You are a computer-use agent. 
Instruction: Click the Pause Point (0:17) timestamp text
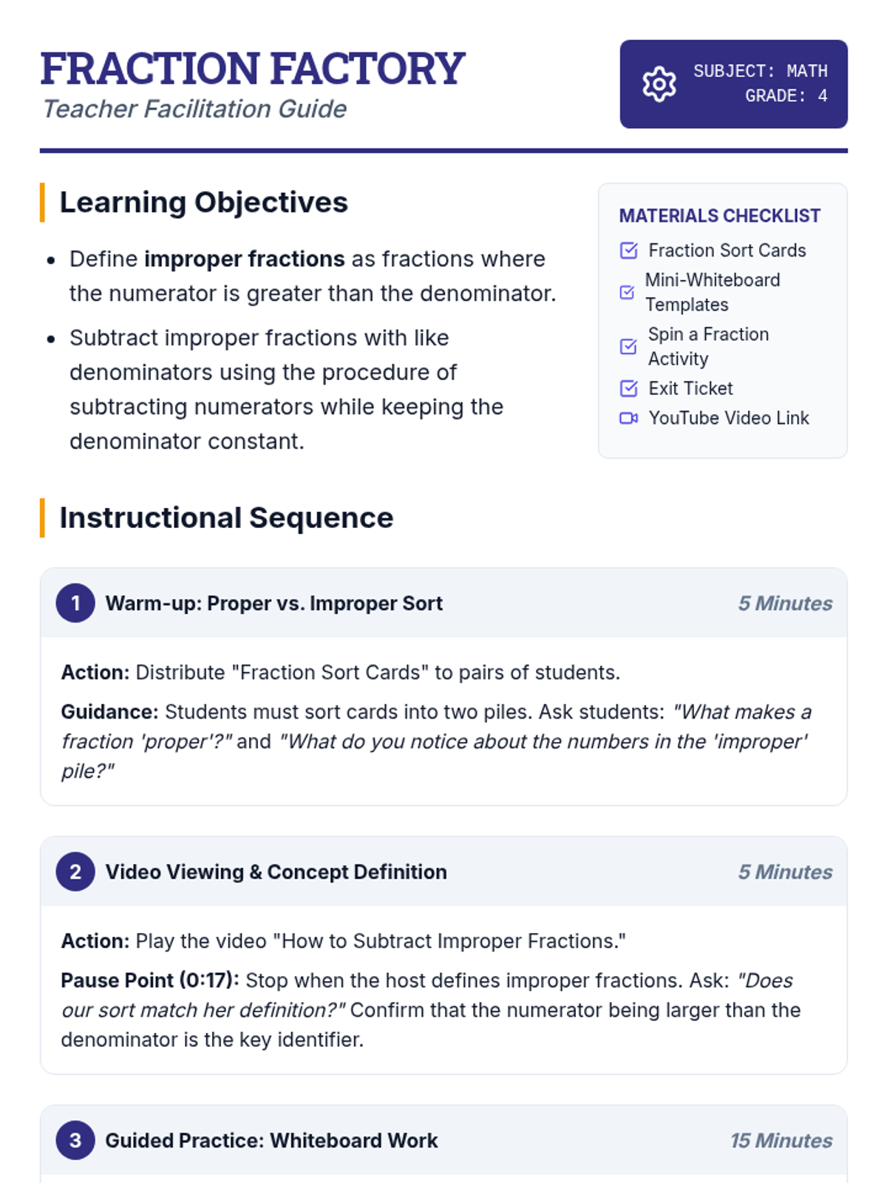pyautogui.click(x=150, y=980)
